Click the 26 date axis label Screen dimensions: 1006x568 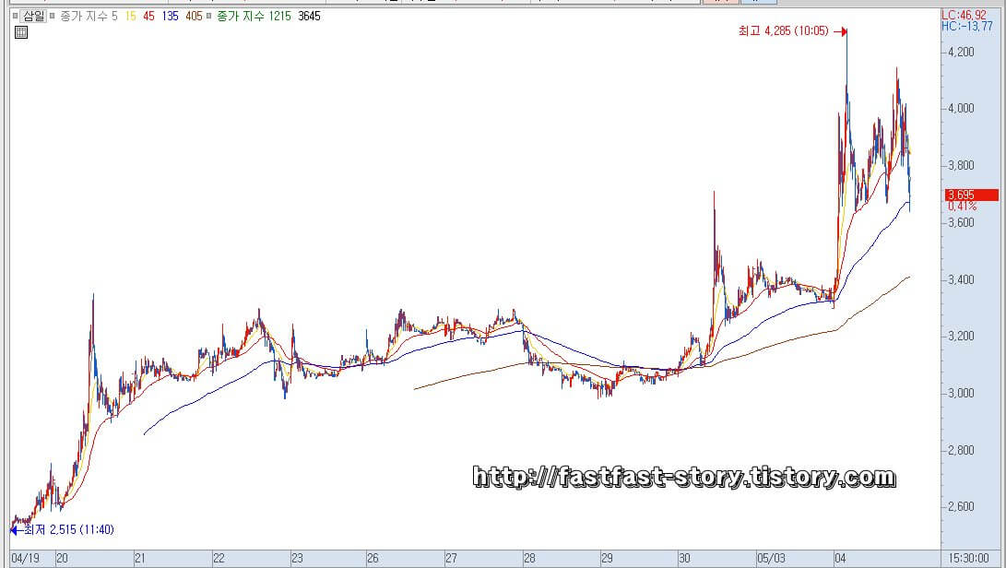pyautogui.click(x=373, y=559)
